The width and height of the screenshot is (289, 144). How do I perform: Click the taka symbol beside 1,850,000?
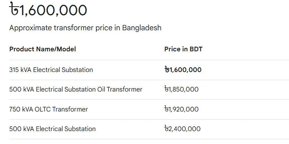(x=166, y=89)
